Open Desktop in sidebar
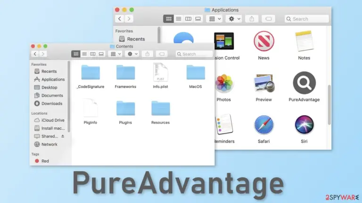This screenshot has width=362, height=203. tap(46, 87)
